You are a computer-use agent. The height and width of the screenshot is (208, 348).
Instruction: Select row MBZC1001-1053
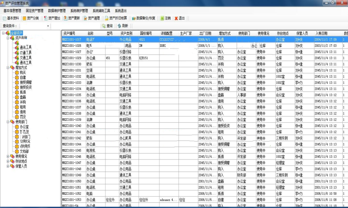click(x=205, y=200)
